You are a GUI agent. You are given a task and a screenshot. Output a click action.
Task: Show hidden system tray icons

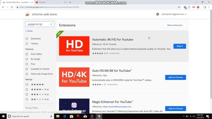point(184,116)
